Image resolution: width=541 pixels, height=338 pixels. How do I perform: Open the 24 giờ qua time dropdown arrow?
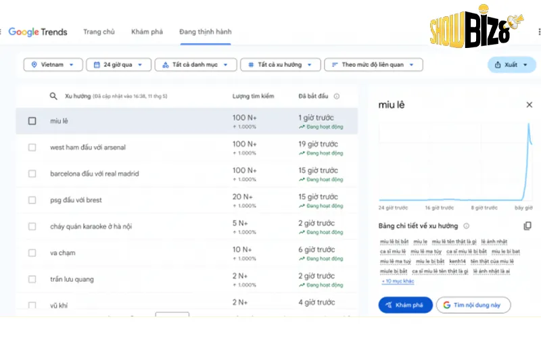point(140,64)
